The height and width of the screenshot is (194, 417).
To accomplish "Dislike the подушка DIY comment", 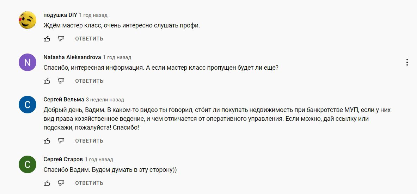I will click(61, 39).
